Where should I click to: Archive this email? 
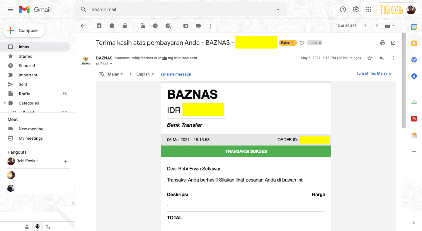pos(99,26)
